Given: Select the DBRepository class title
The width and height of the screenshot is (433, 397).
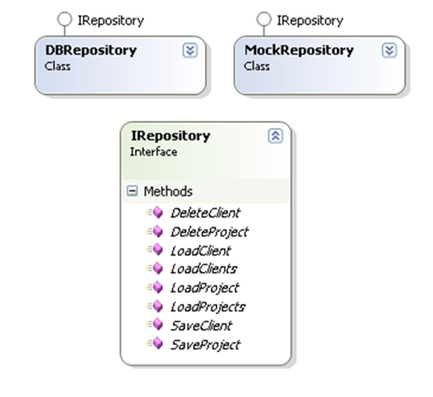Looking at the screenshot, I should pyautogui.click(x=91, y=50).
